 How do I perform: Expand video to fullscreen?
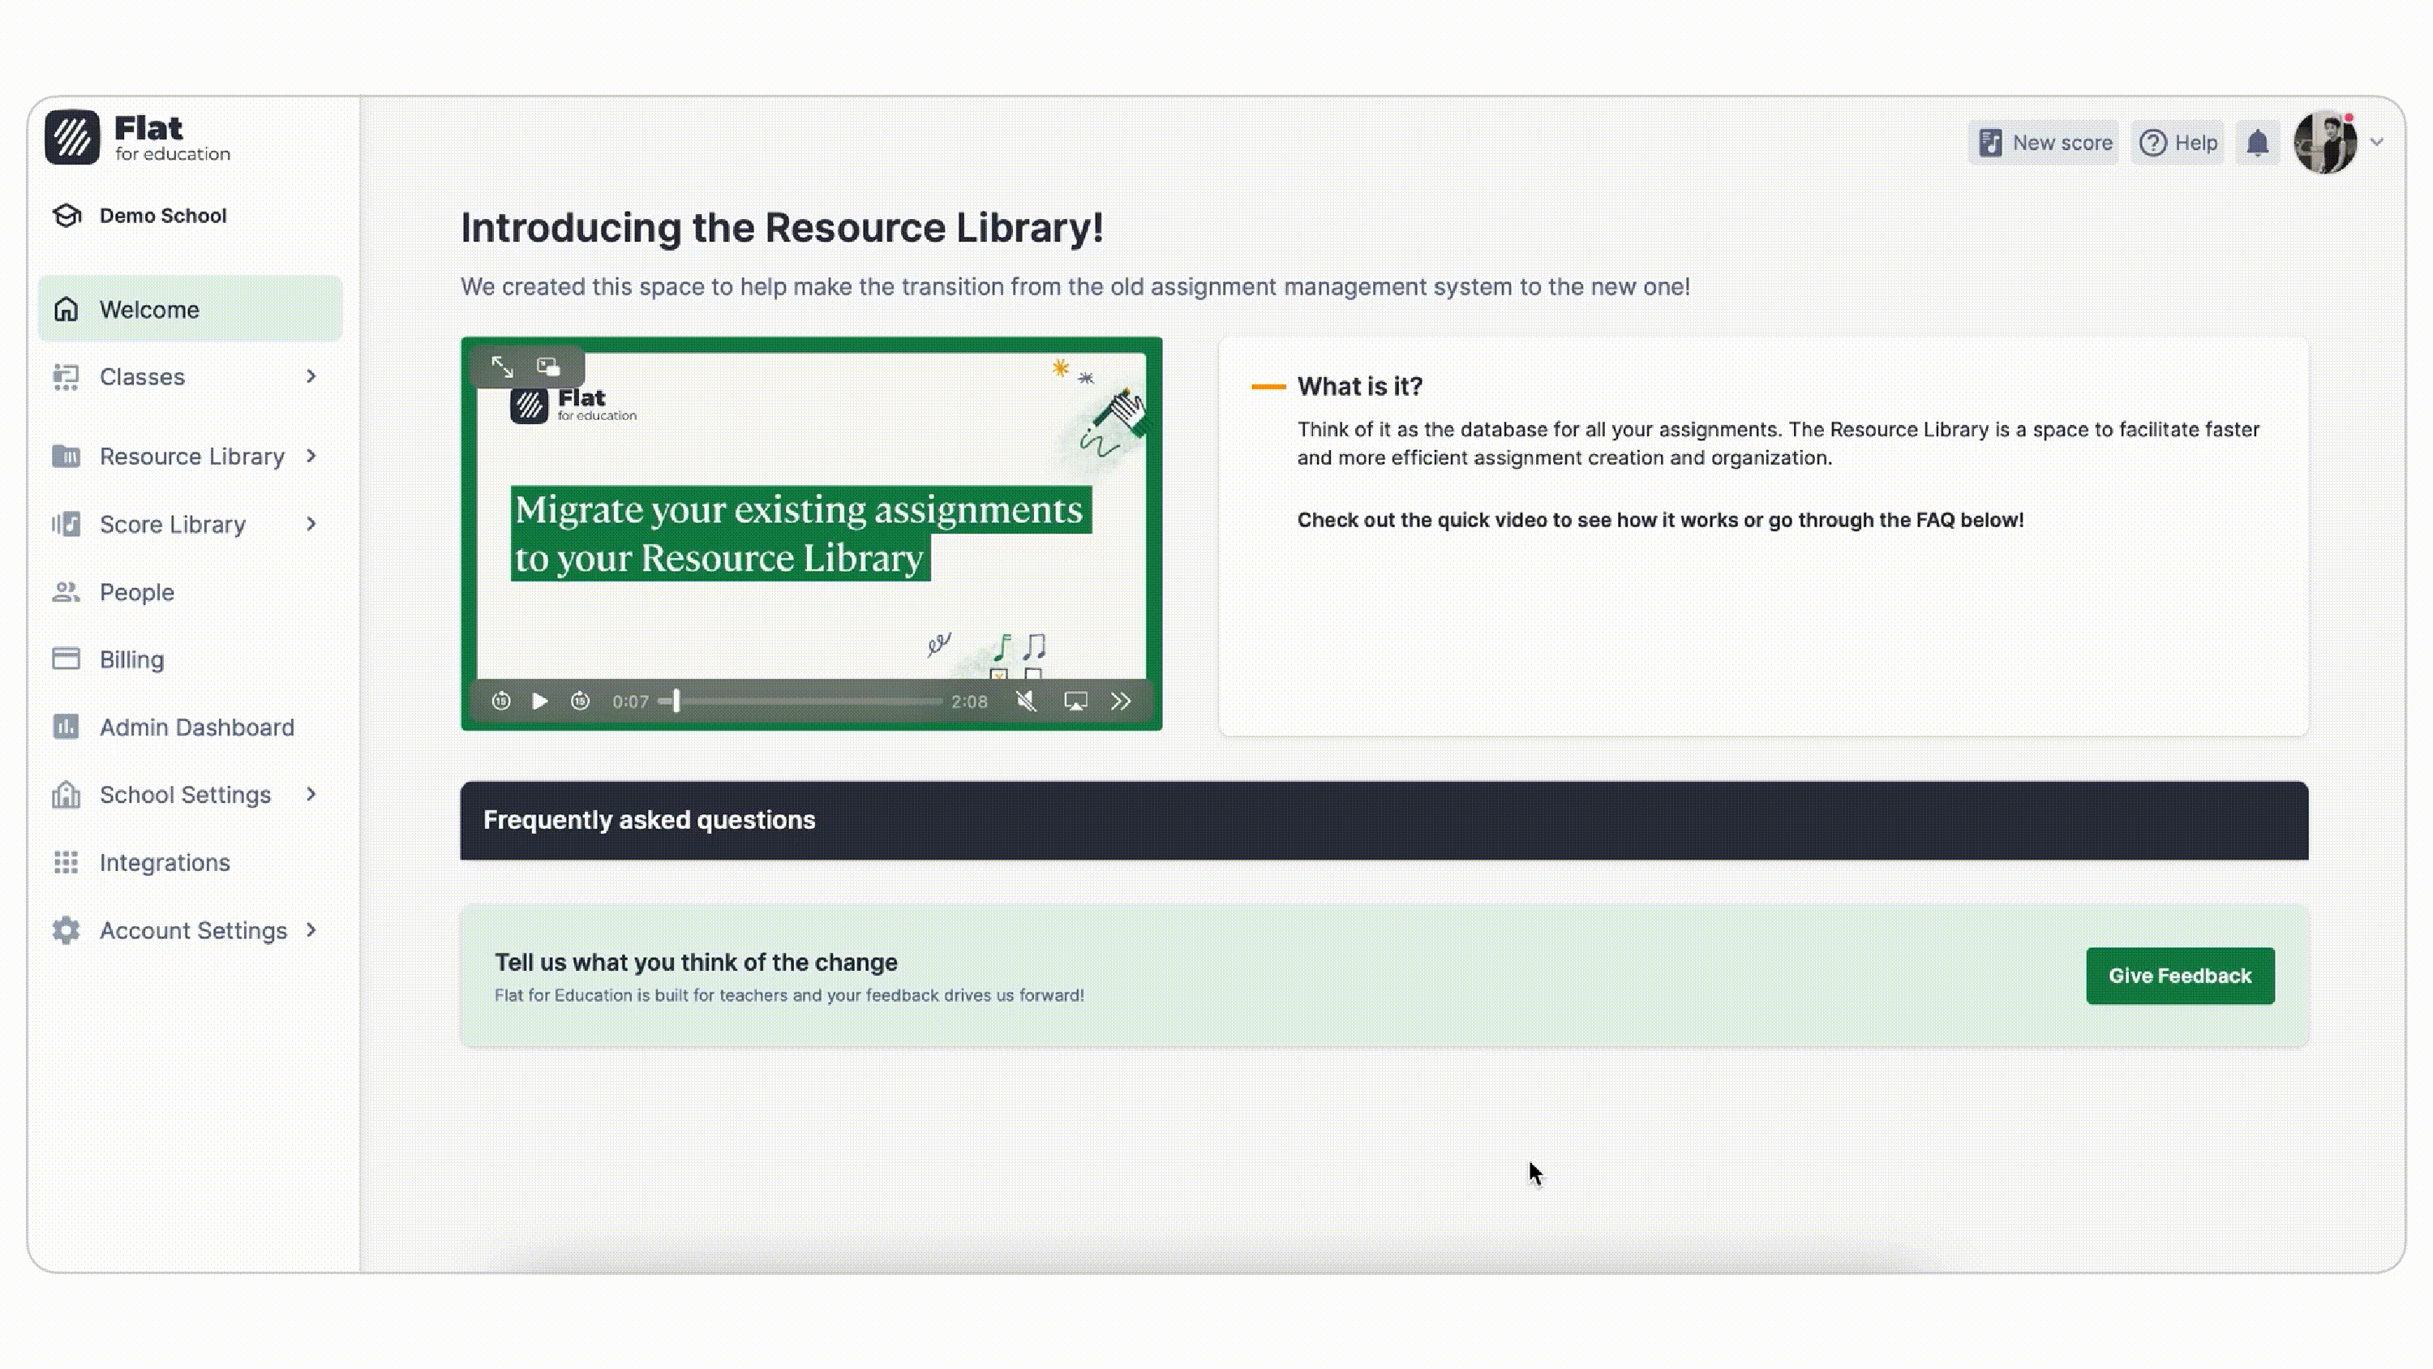point(503,367)
